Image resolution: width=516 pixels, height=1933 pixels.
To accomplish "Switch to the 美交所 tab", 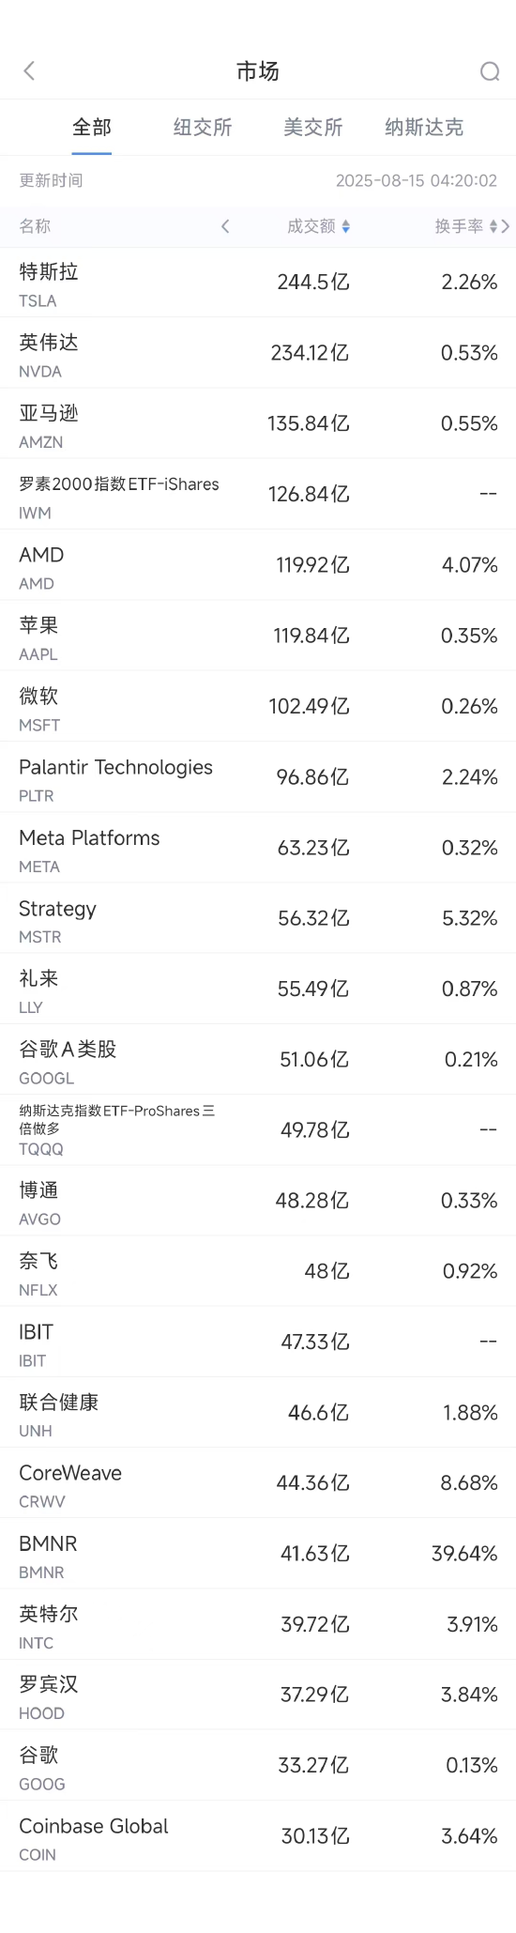I will [313, 128].
